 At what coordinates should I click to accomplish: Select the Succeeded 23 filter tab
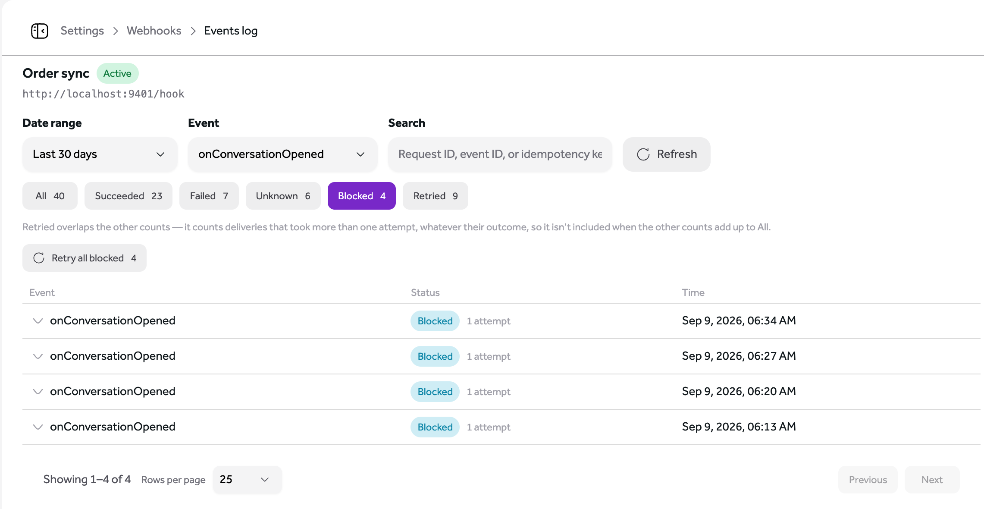coord(128,196)
